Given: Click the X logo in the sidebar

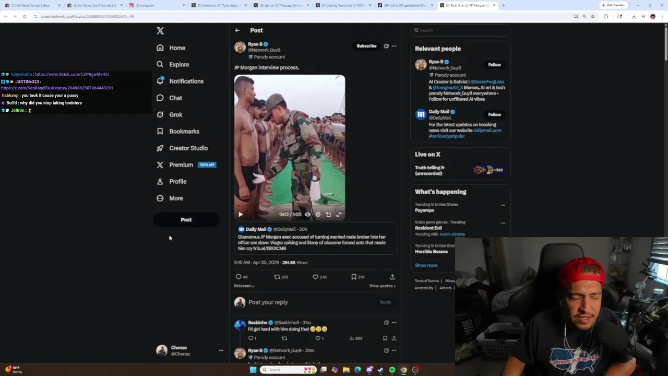Looking at the screenshot, I should pos(160,31).
